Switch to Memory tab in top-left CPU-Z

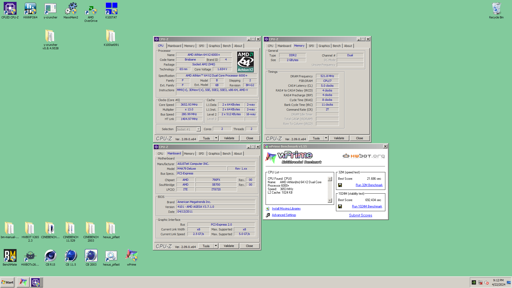click(189, 46)
